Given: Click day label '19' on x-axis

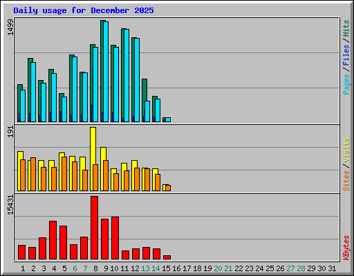Looking at the screenshot, I should point(207,268).
